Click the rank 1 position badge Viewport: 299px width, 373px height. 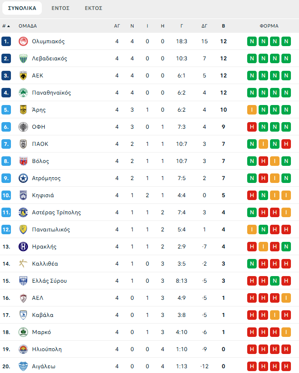tap(6, 41)
